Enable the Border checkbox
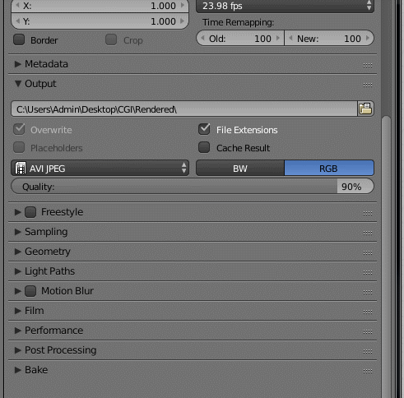Image resolution: width=404 pixels, height=398 pixels. point(19,39)
